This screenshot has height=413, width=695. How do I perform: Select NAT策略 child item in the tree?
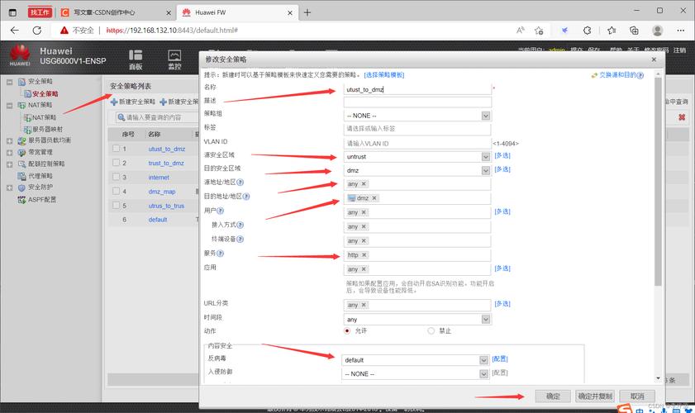click(x=44, y=117)
